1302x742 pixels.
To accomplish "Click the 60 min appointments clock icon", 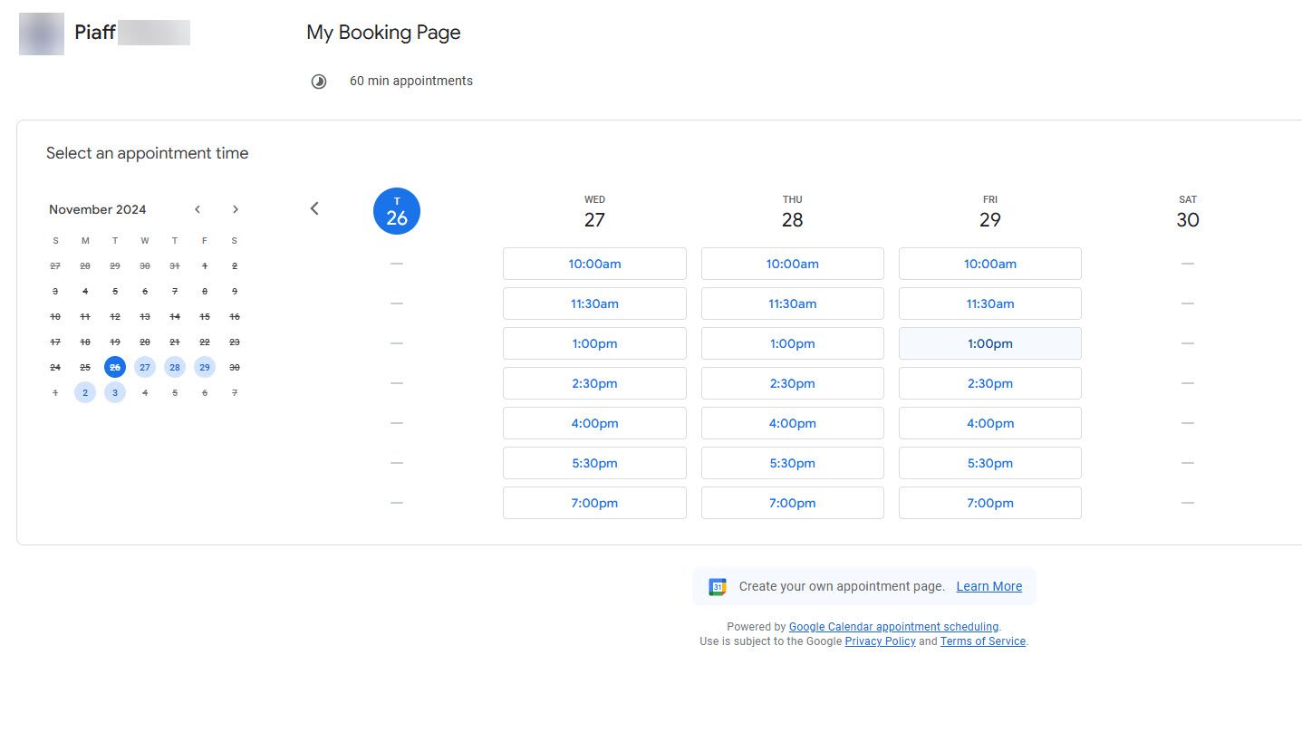I will pos(318,81).
